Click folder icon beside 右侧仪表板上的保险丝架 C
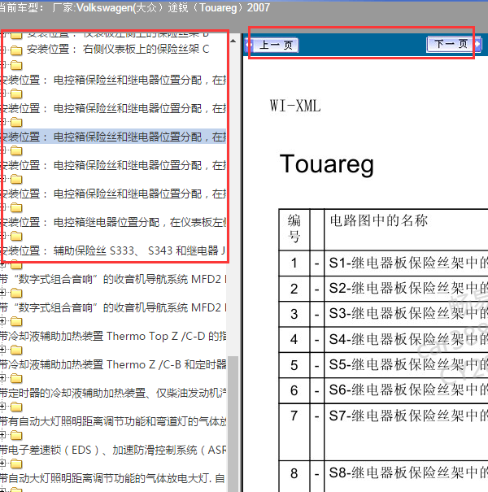This screenshot has height=492, width=488. pos(16,50)
